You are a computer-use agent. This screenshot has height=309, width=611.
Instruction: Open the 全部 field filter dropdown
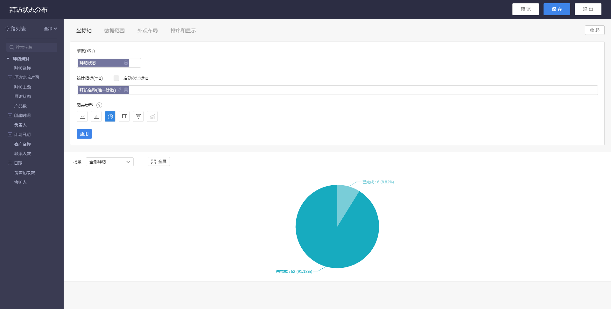click(x=50, y=29)
